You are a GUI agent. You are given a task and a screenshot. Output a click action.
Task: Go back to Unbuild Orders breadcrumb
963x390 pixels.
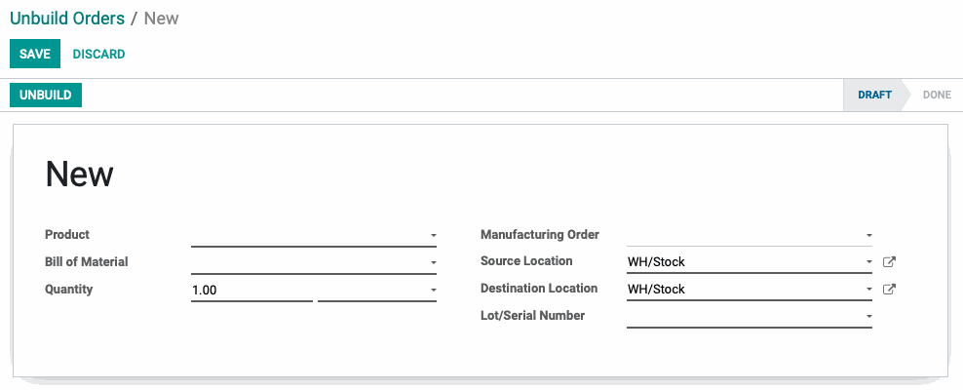pos(67,19)
